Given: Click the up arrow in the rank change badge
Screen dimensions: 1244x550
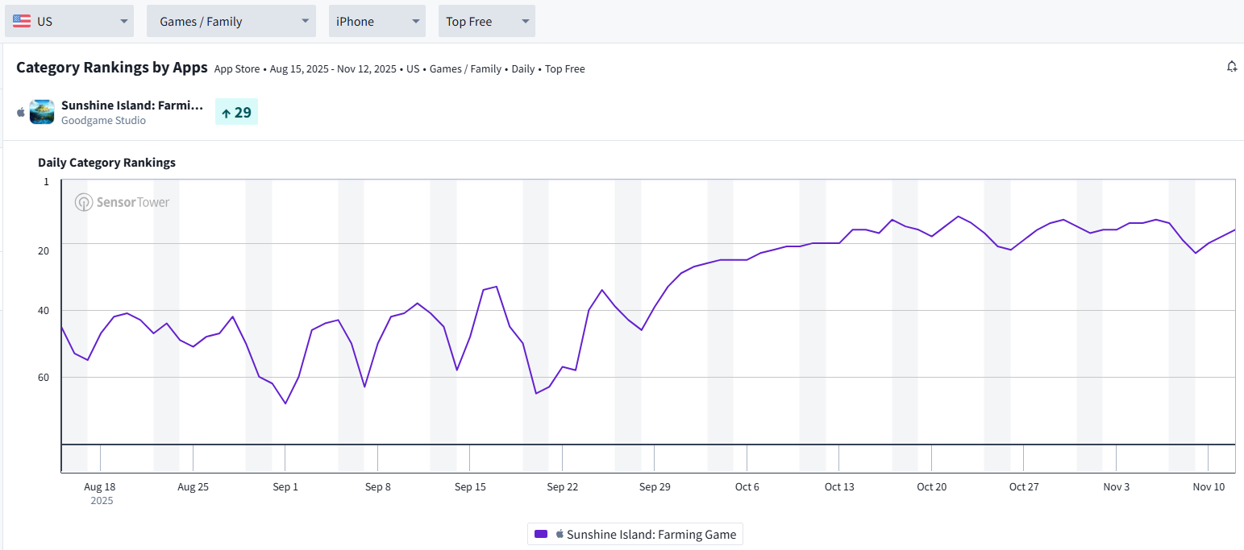Looking at the screenshot, I should click(x=226, y=113).
